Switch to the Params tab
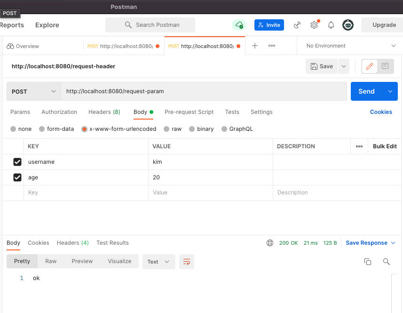 (20, 112)
